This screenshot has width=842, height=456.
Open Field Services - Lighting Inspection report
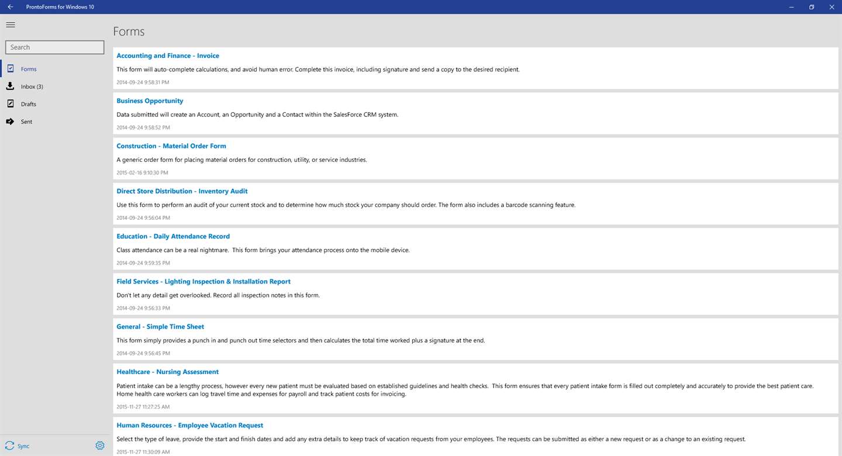click(203, 281)
